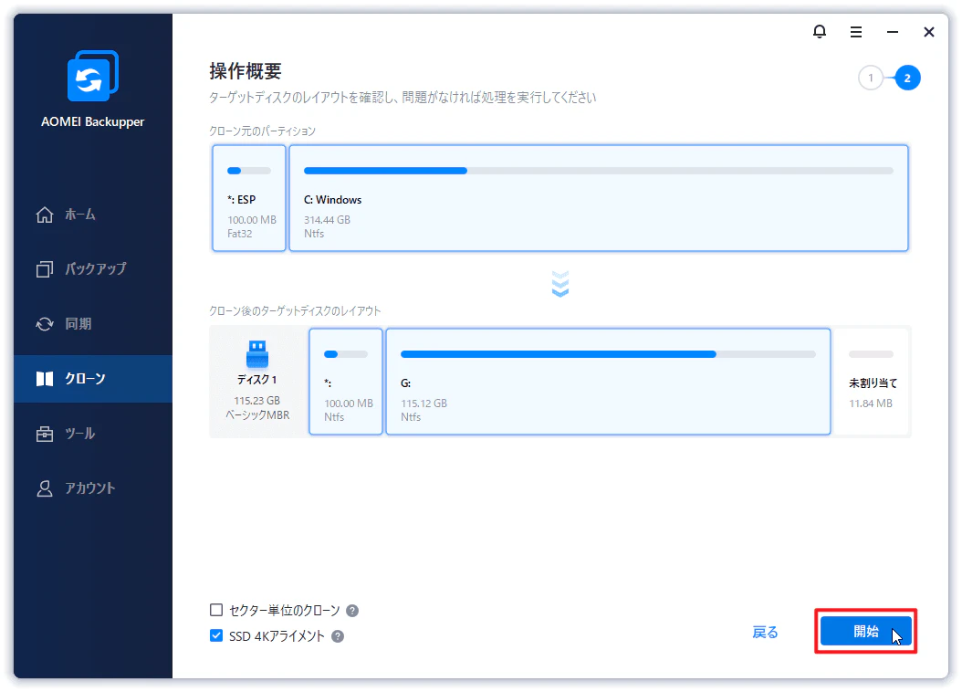Click the ベーシックMBR disk type text

257,415
